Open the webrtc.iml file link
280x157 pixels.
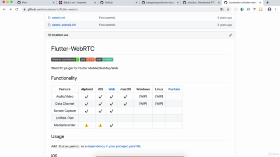pyautogui.click(x=58, y=17)
